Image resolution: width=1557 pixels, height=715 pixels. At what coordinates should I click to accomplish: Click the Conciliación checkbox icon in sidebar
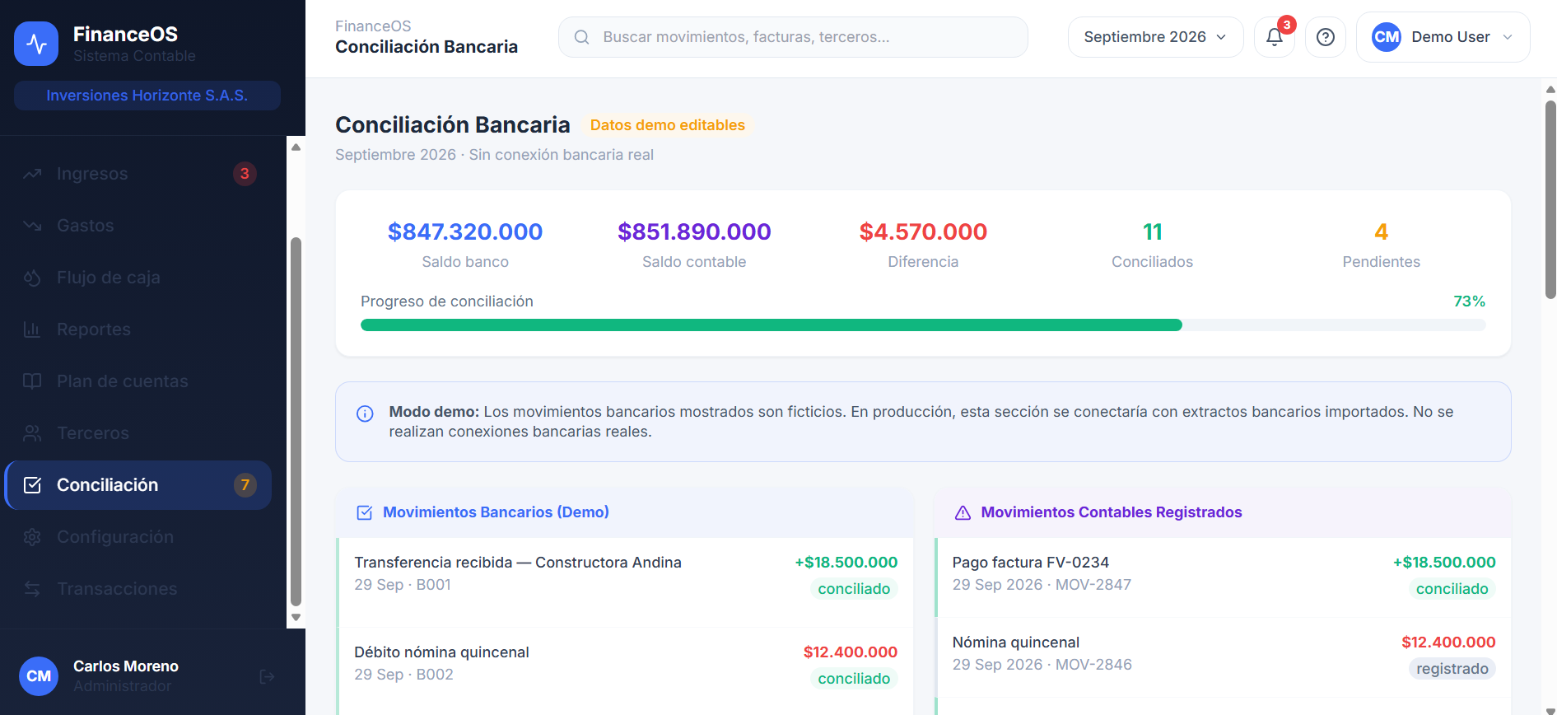32,485
